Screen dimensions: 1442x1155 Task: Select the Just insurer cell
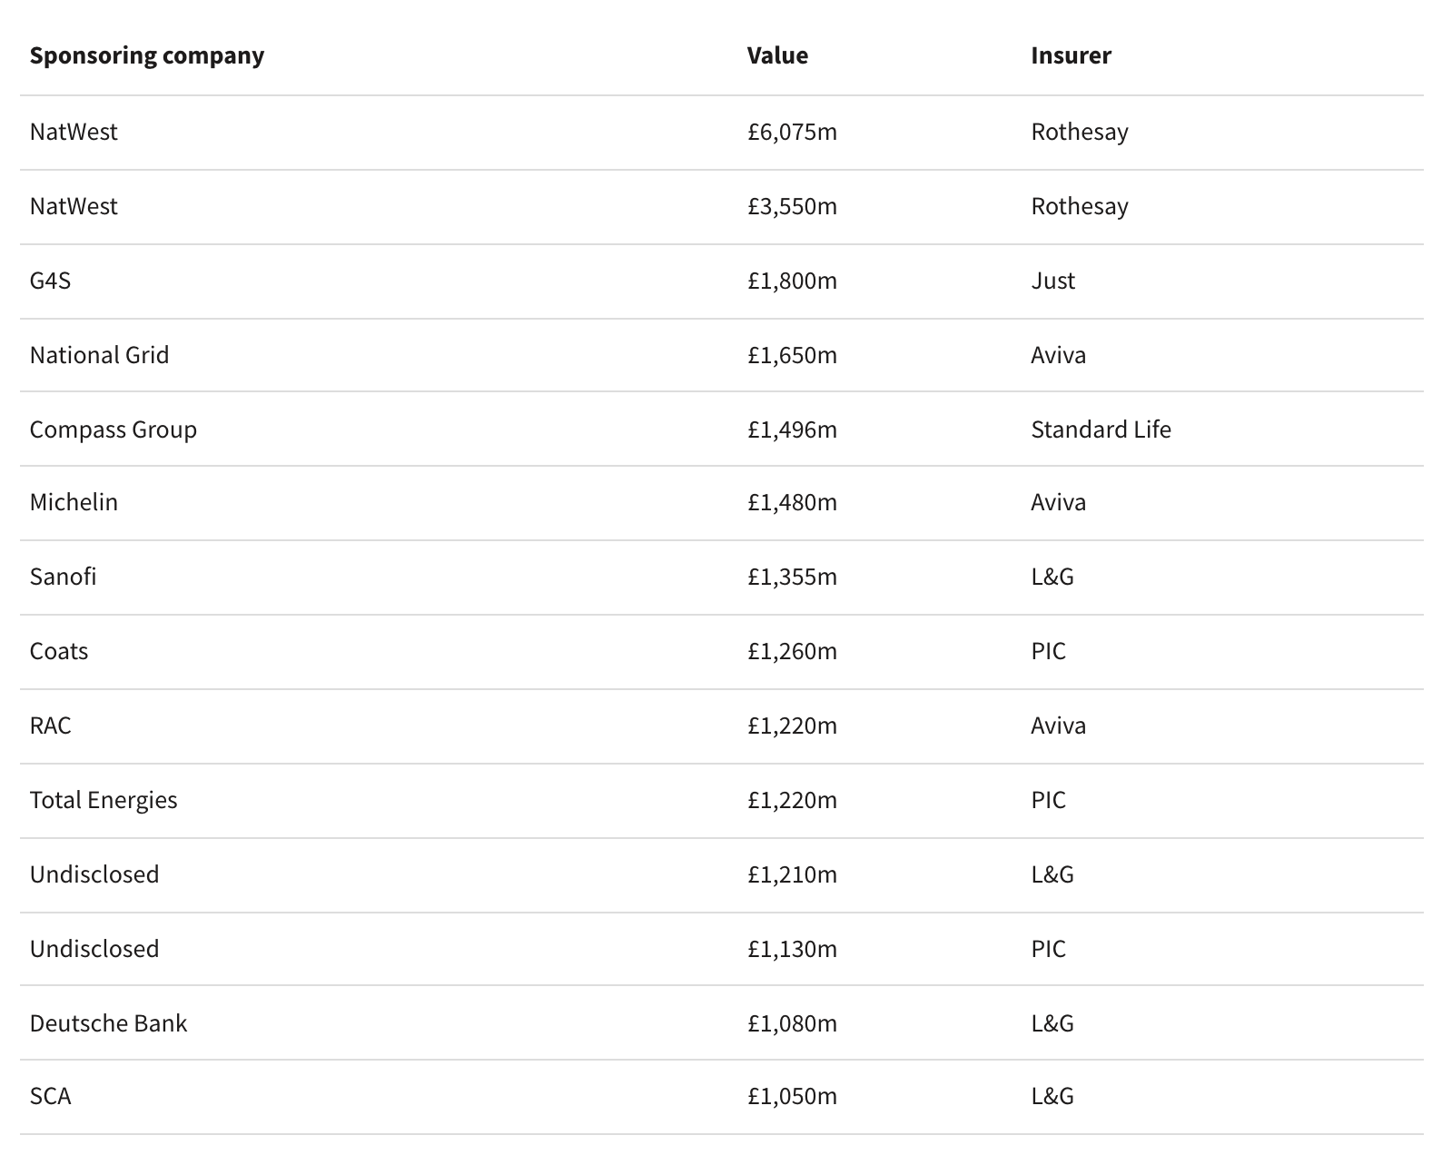(1052, 281)
